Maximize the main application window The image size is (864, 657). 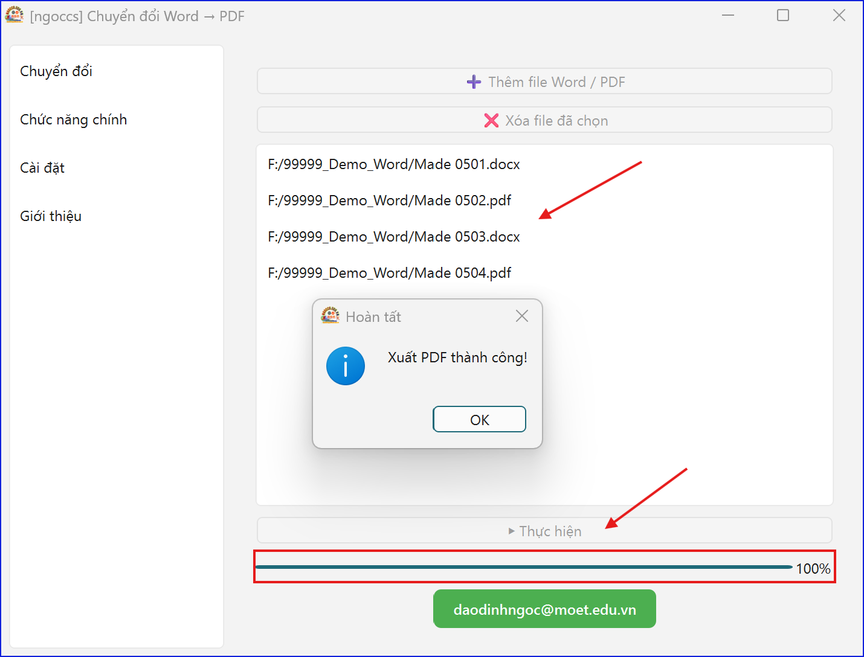click(783, 16)
